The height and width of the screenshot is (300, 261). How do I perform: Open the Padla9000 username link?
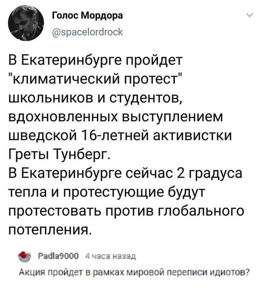(x=58, y=256)
